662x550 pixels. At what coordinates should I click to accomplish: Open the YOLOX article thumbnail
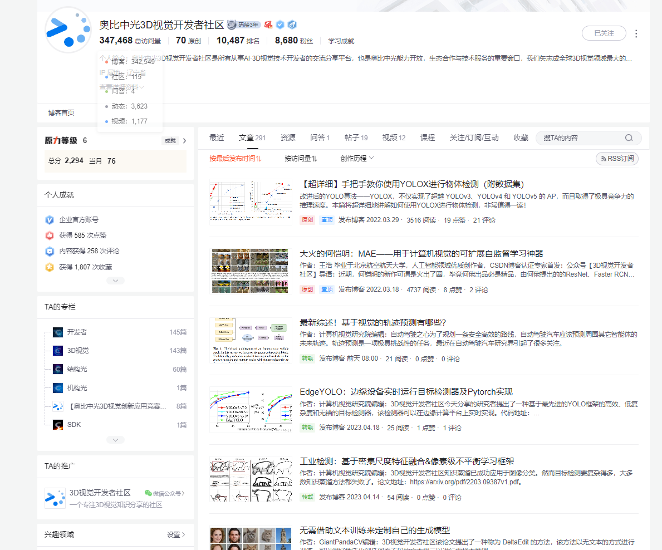251,202
